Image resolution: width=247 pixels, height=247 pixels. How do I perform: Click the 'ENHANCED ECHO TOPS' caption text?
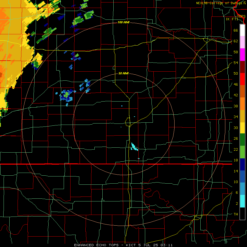pyautogui.click(x=96, y=245)
